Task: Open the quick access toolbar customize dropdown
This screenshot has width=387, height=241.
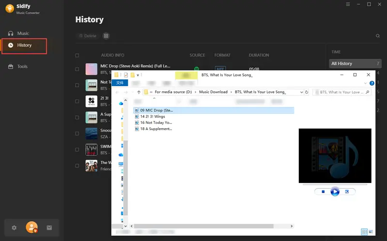Action: 138,75
